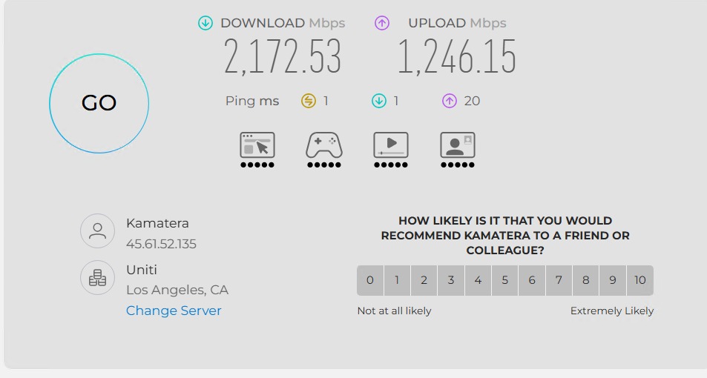Screen dimensions: 707x378
Task: Click the upload arrow icon beside UPLOAD
Action: point(382,23)
